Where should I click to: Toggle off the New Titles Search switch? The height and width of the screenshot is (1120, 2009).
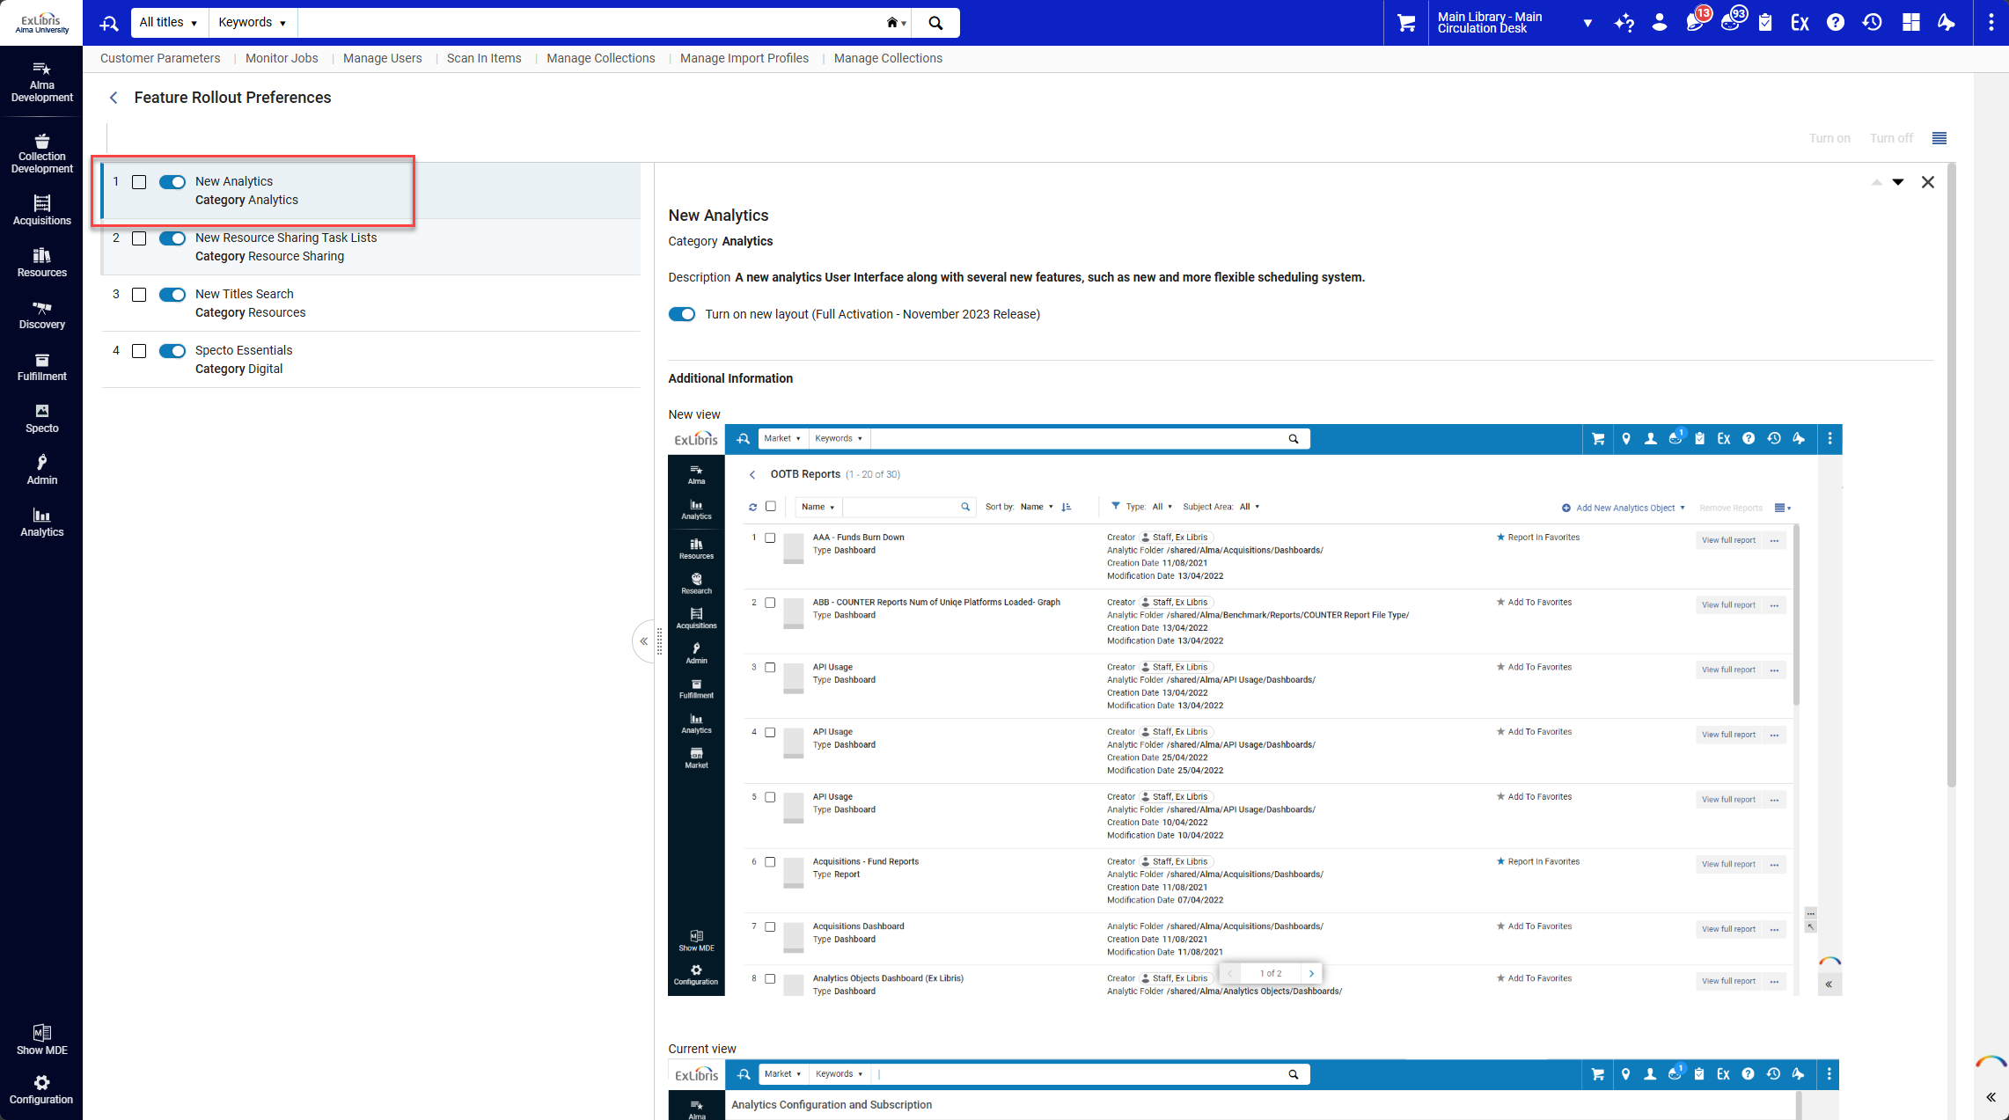point(172,295)
